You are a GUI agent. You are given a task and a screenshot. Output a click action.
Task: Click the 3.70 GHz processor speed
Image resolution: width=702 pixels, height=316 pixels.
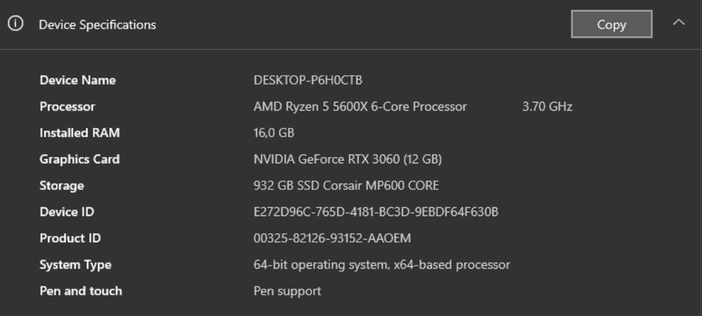tap(547, 107)
